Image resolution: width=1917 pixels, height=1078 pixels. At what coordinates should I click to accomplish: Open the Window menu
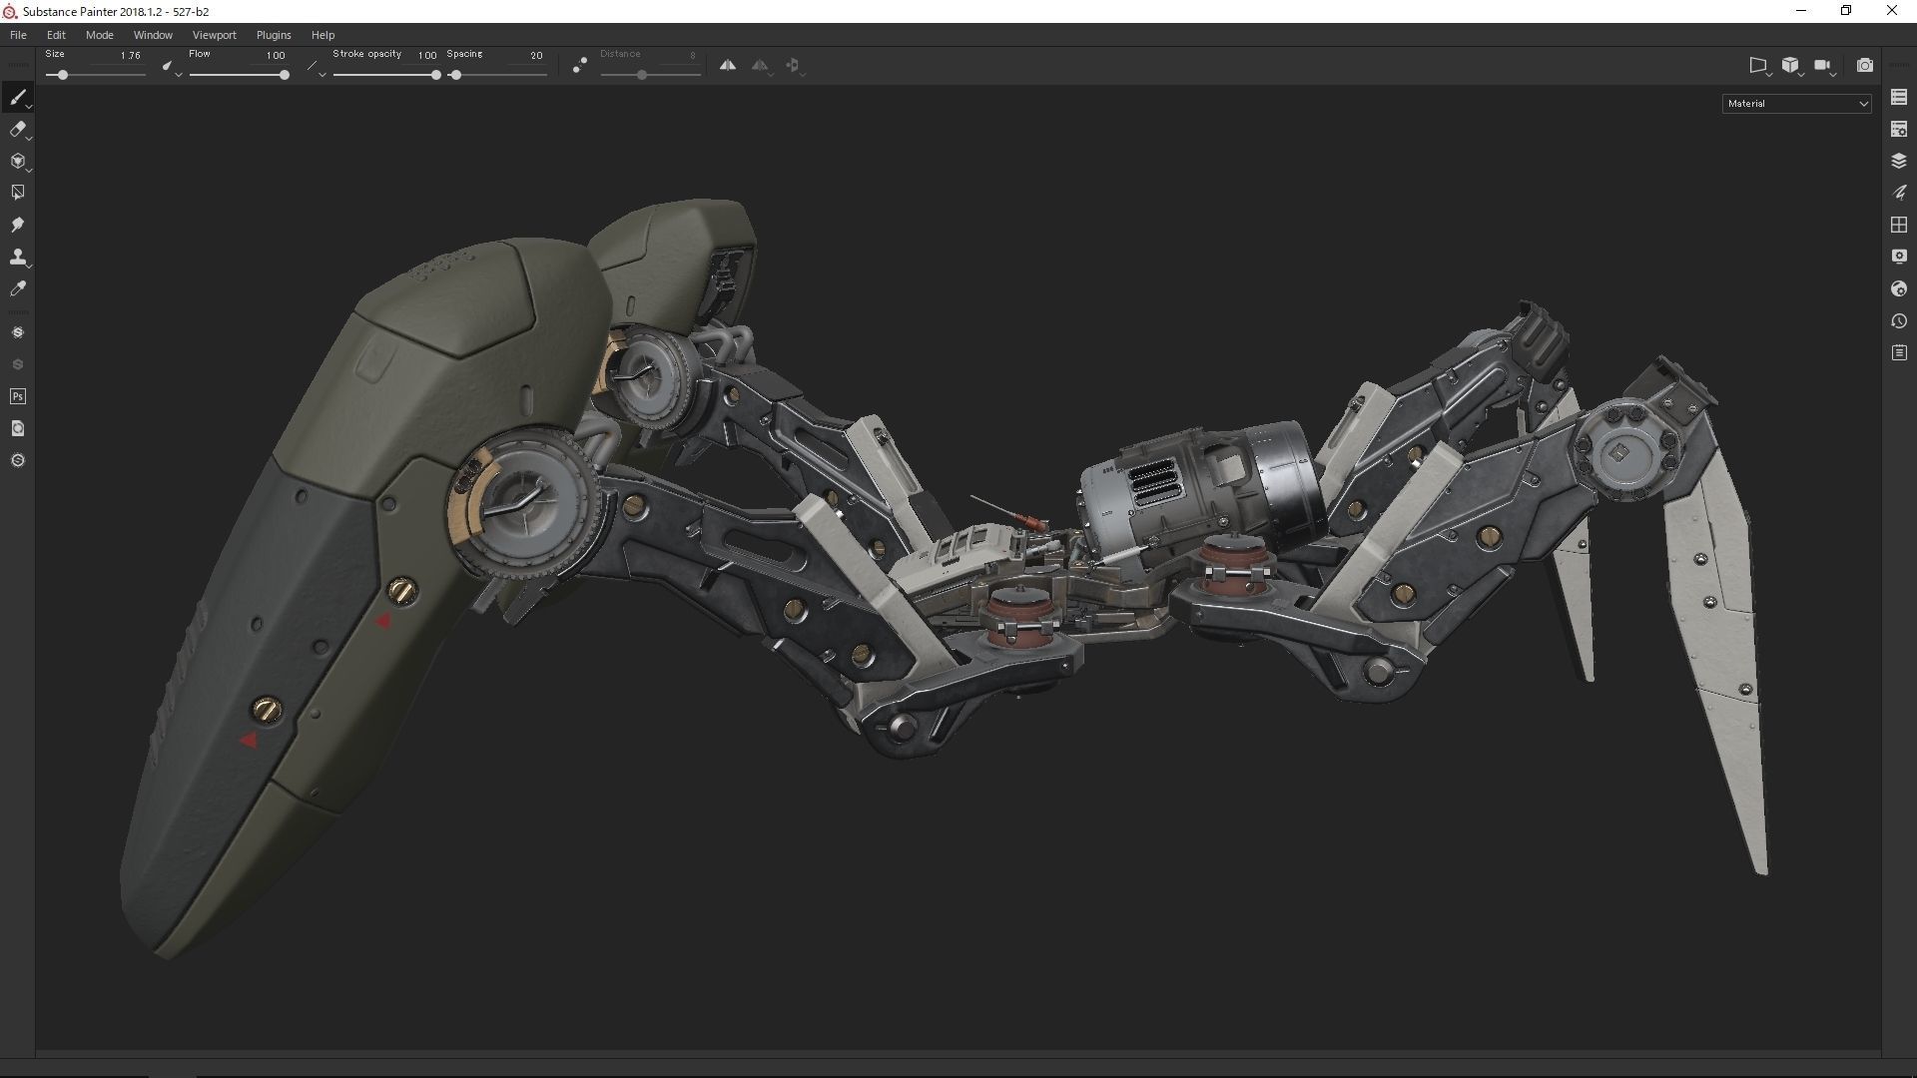click(153, 35)
